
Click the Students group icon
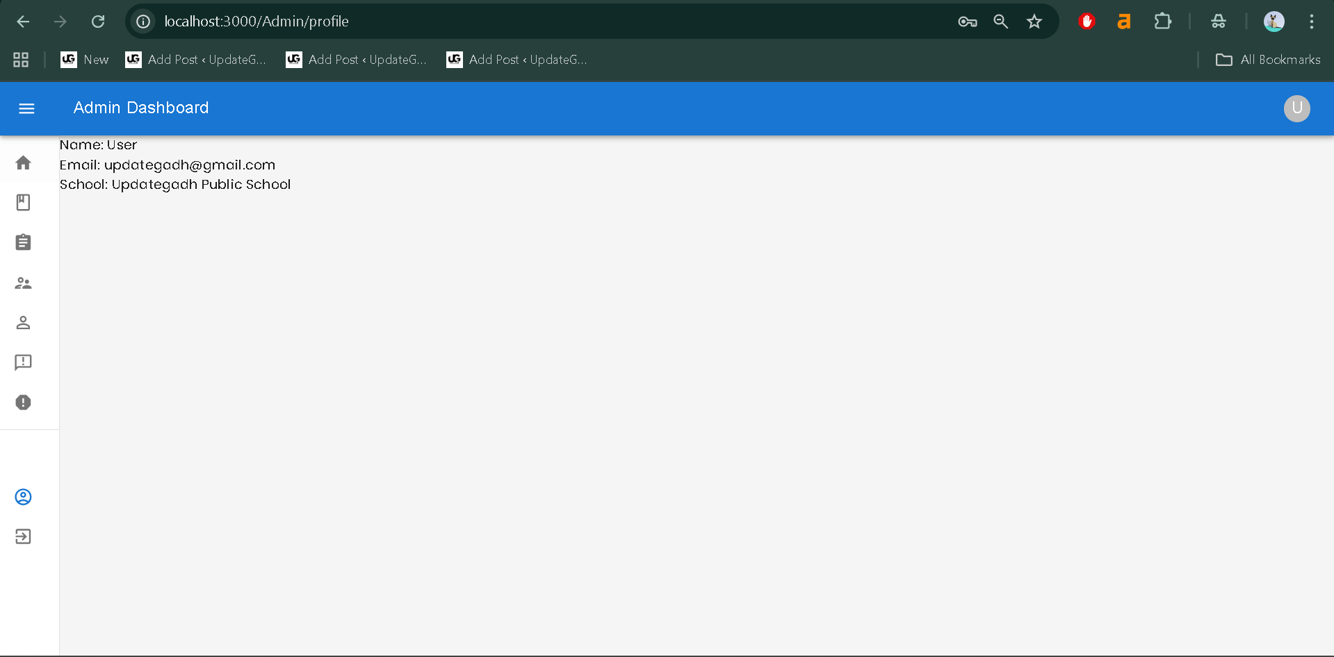point(23,282)
